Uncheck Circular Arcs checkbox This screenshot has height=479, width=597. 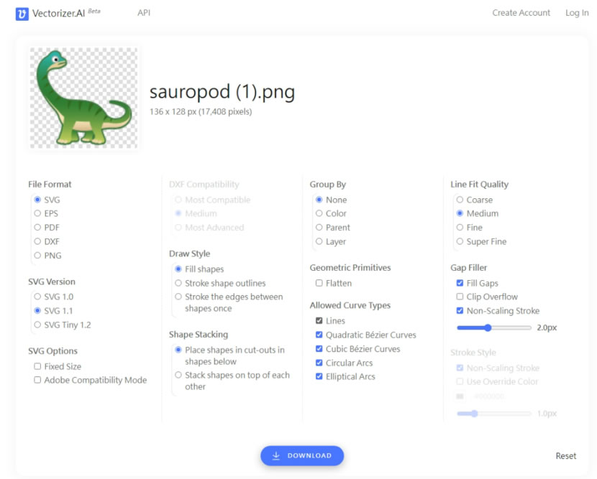(x=319, y=363)
